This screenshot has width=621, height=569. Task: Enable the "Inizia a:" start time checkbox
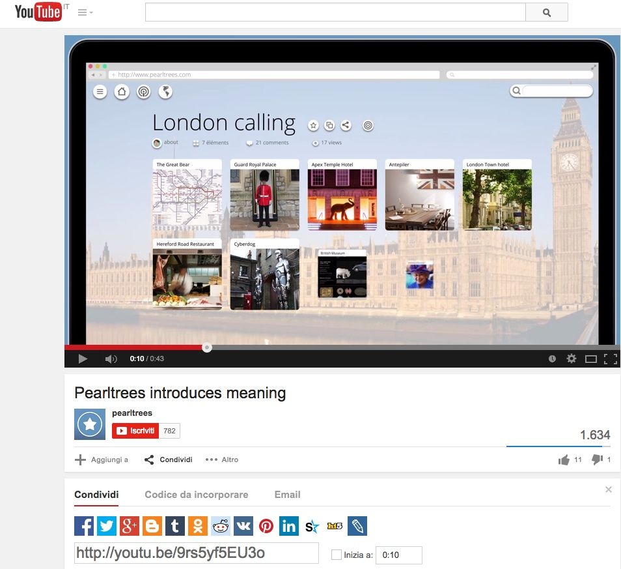pos(337,555)
